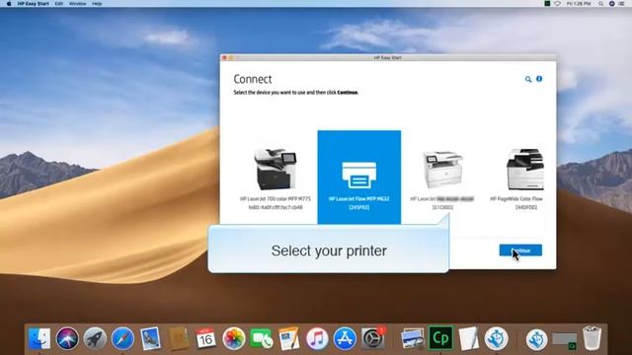Select the HP LaserJet 700 color MFP M775
The height and width of the screenshot is (355, 632).
coord(276,178)
